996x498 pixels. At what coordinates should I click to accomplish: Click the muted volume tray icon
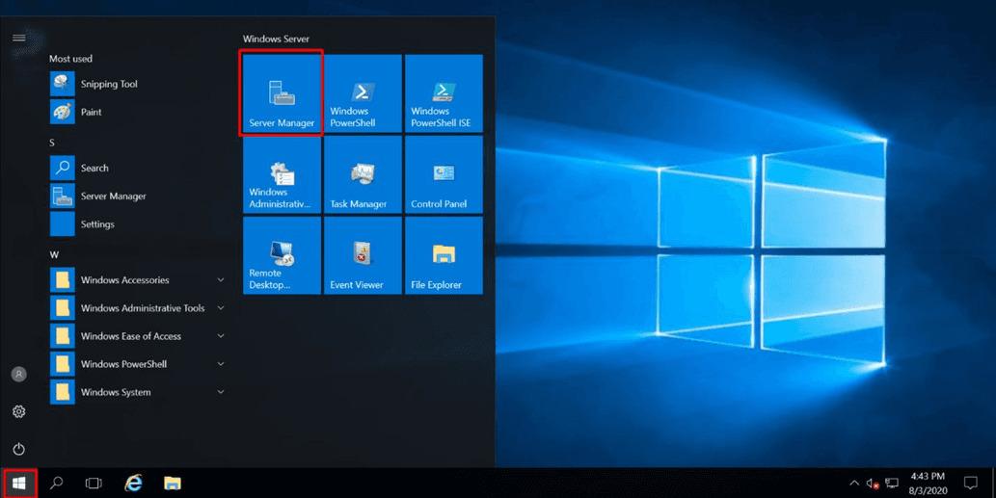(x=873, y=484)
